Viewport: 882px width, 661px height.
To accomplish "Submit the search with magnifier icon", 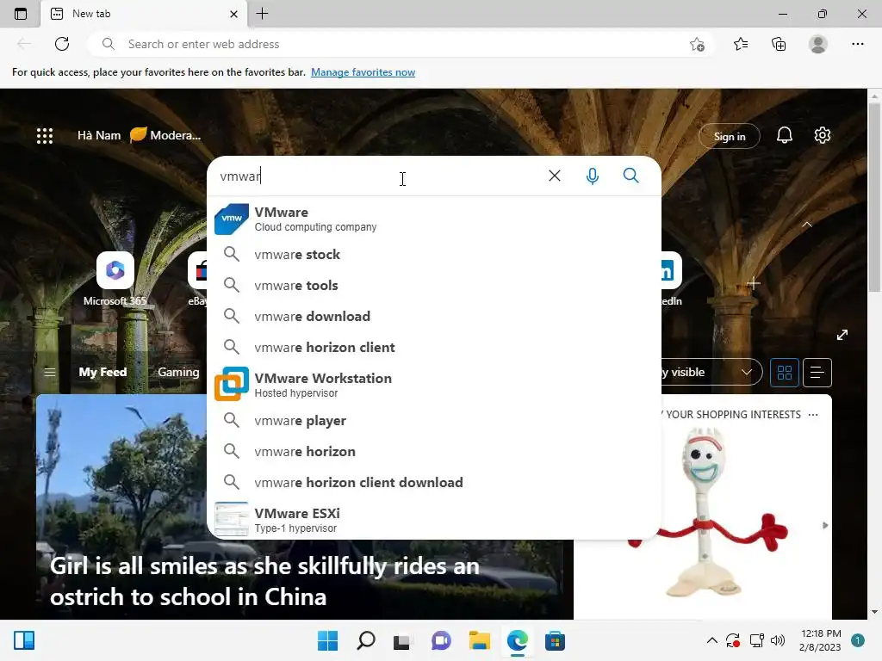I will click(630, 176).
